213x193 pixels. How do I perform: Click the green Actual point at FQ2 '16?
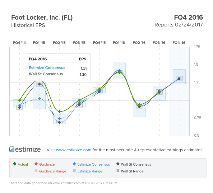tap(139, 105)
